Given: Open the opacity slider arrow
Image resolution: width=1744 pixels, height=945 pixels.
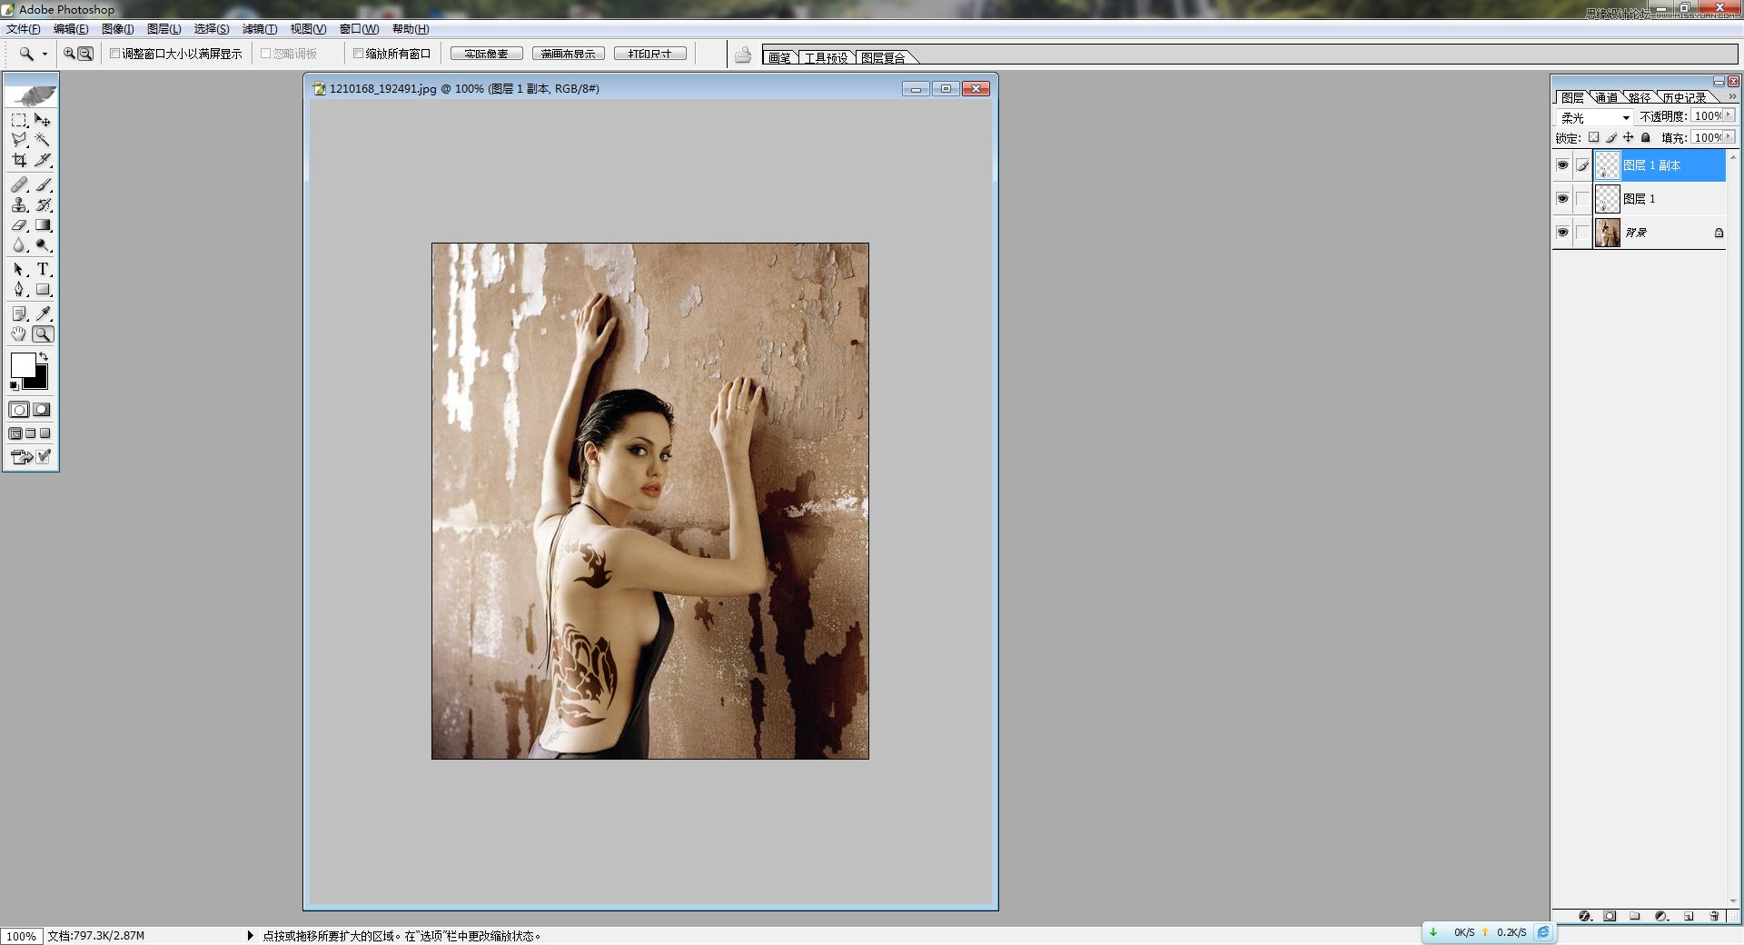Looking at the screenshot, I should click(x=1728, y=115).
